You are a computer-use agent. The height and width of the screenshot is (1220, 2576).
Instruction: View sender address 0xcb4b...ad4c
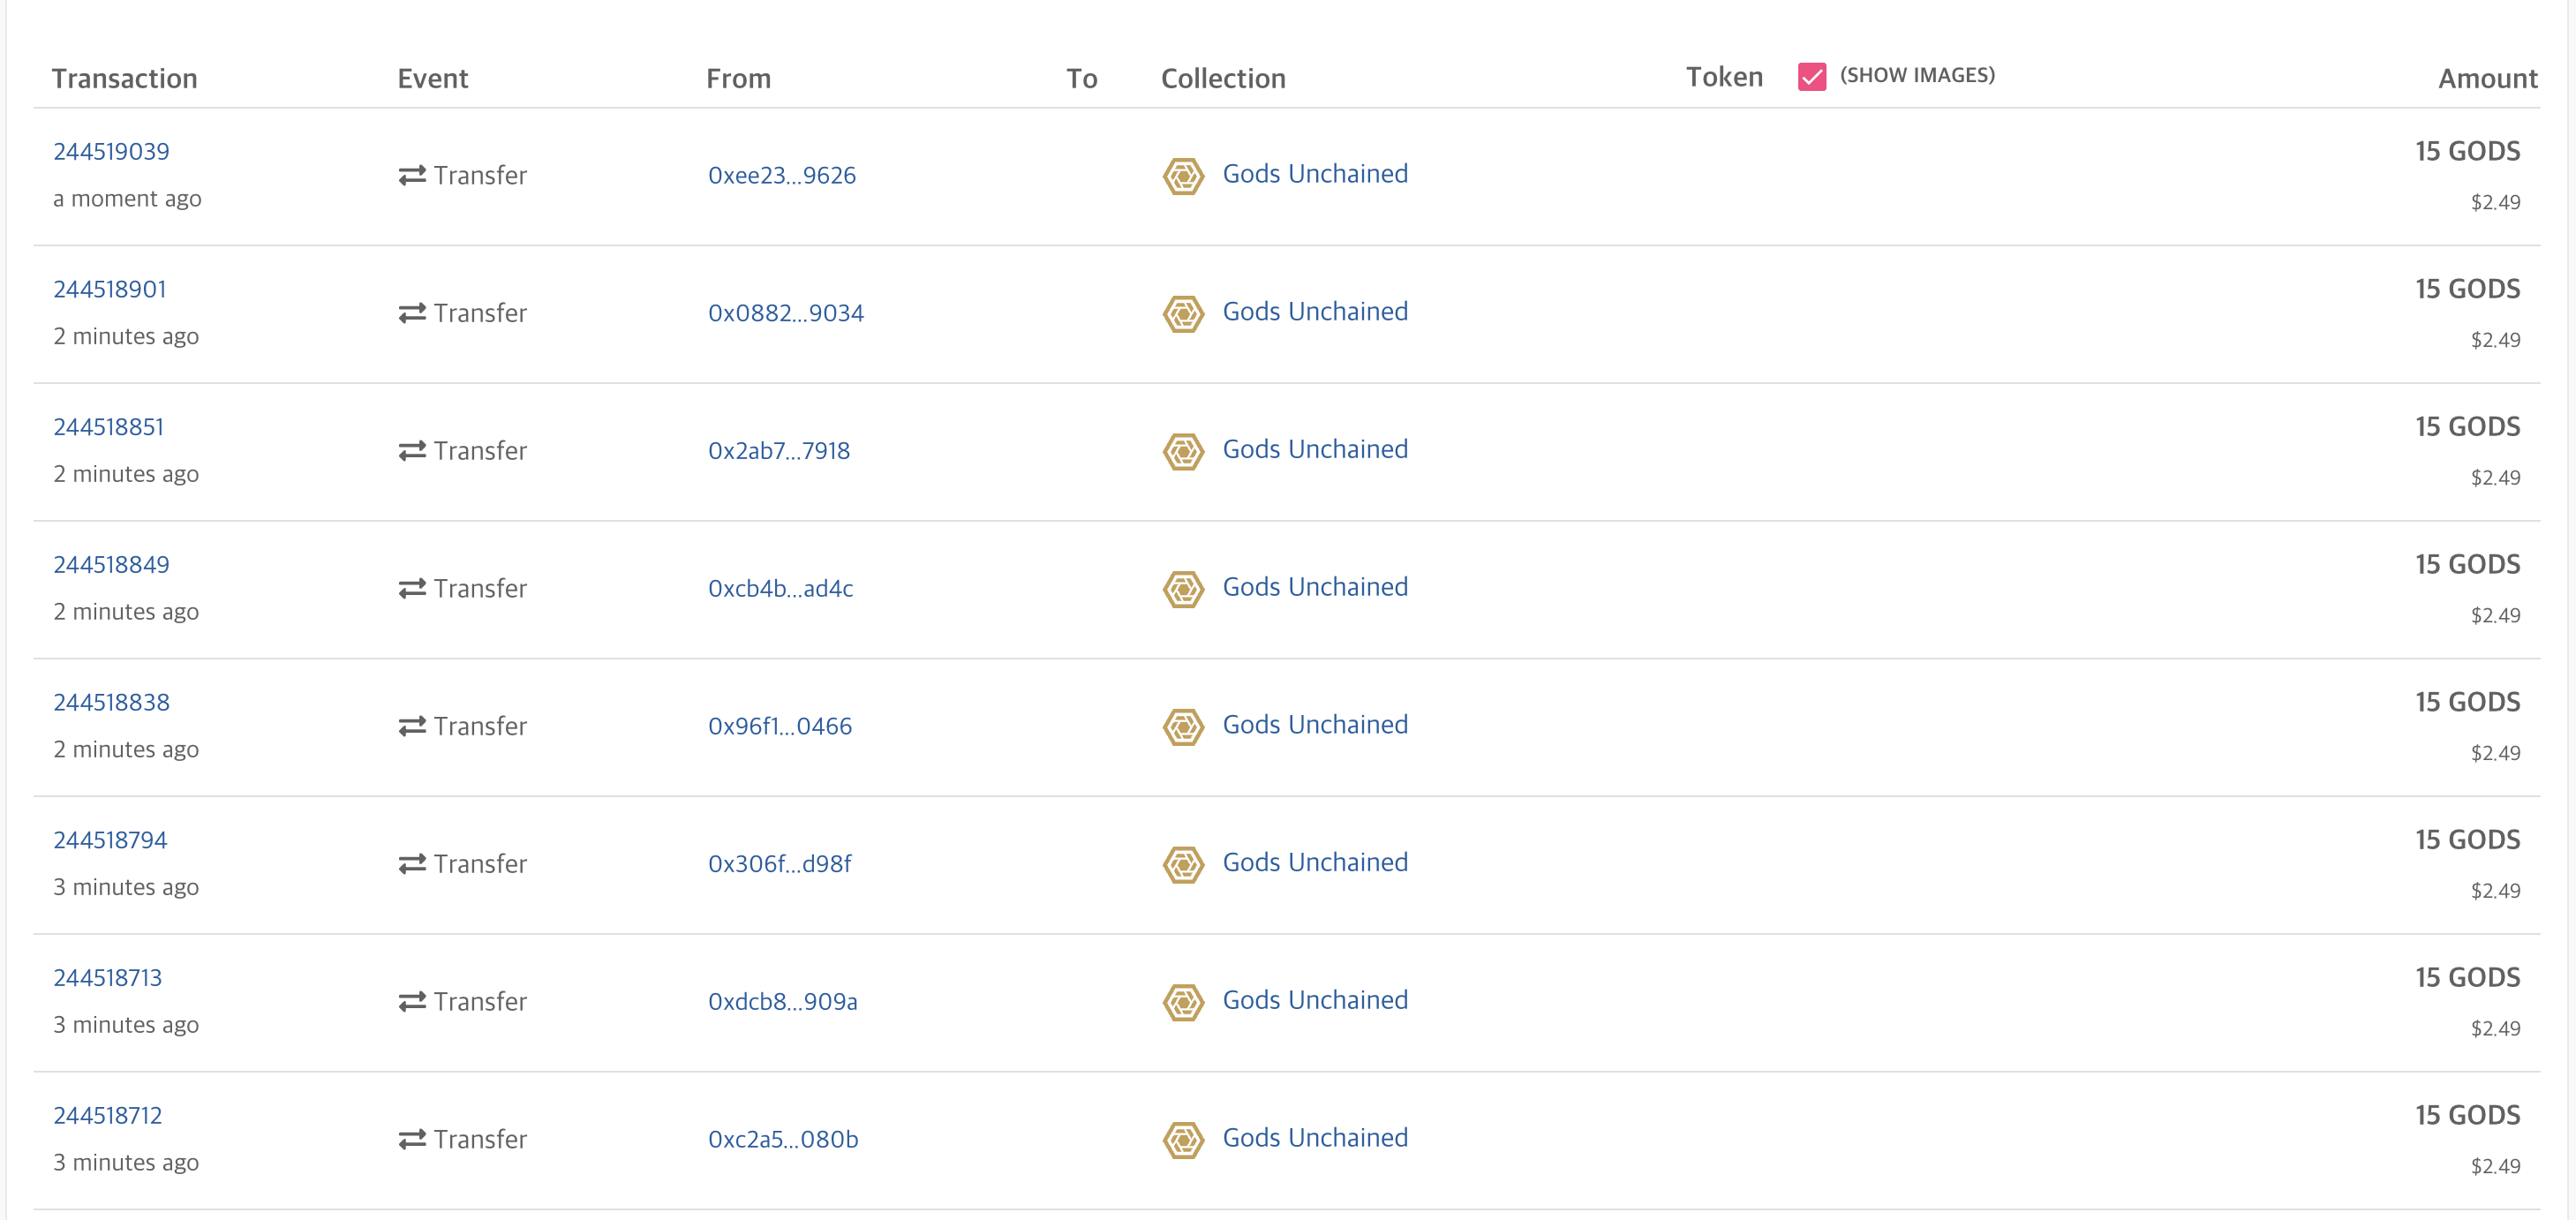click(780, 589)
